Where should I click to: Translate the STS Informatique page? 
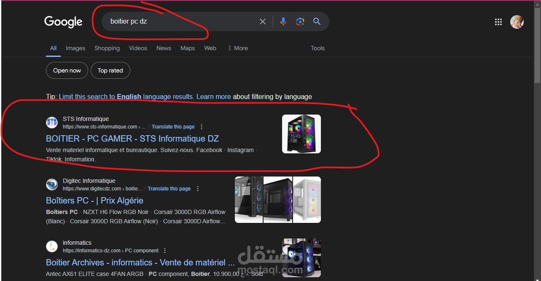tap(173, 127)
